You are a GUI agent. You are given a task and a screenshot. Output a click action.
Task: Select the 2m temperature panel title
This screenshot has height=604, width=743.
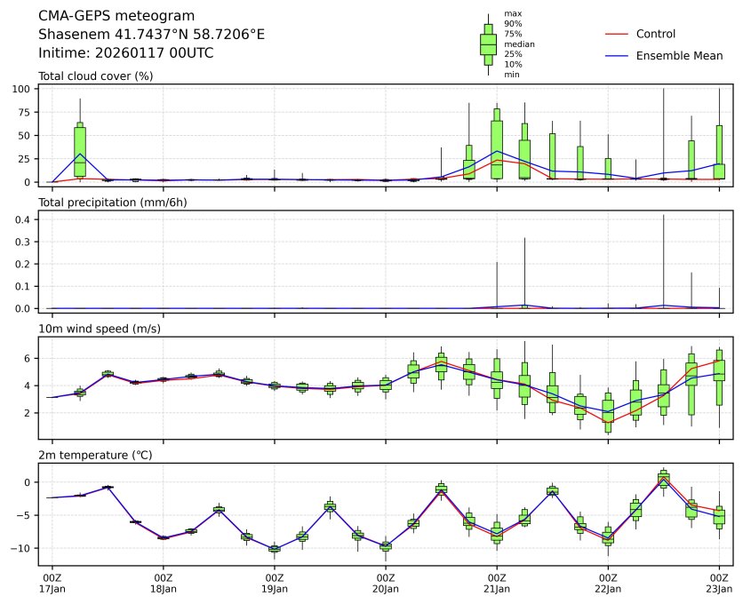(92, 456)
